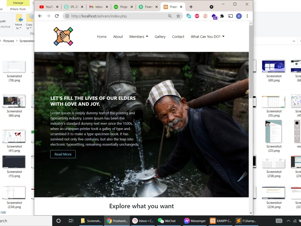Click the site info icon in address bar

coord(67,16)
